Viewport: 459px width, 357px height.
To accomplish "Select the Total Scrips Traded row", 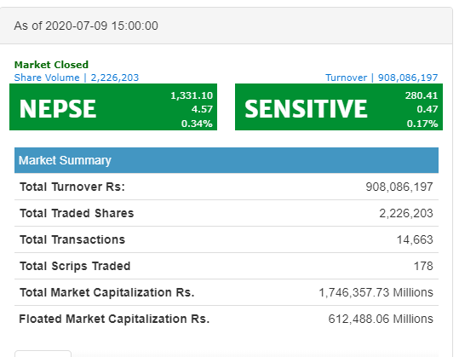I will (x=227, y=266).
